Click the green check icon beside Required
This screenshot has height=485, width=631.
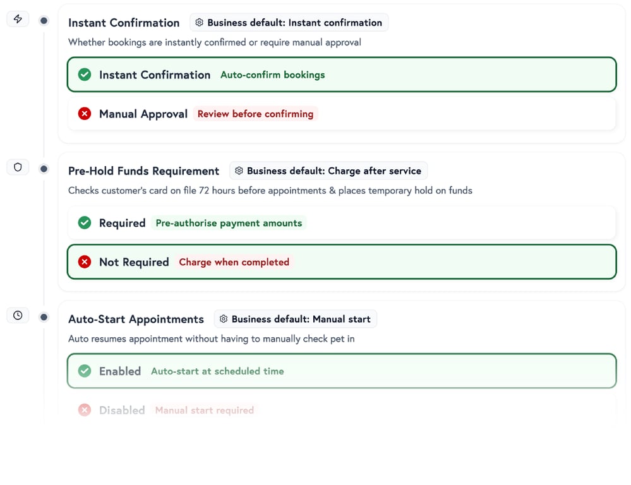(x=85, y=223)
